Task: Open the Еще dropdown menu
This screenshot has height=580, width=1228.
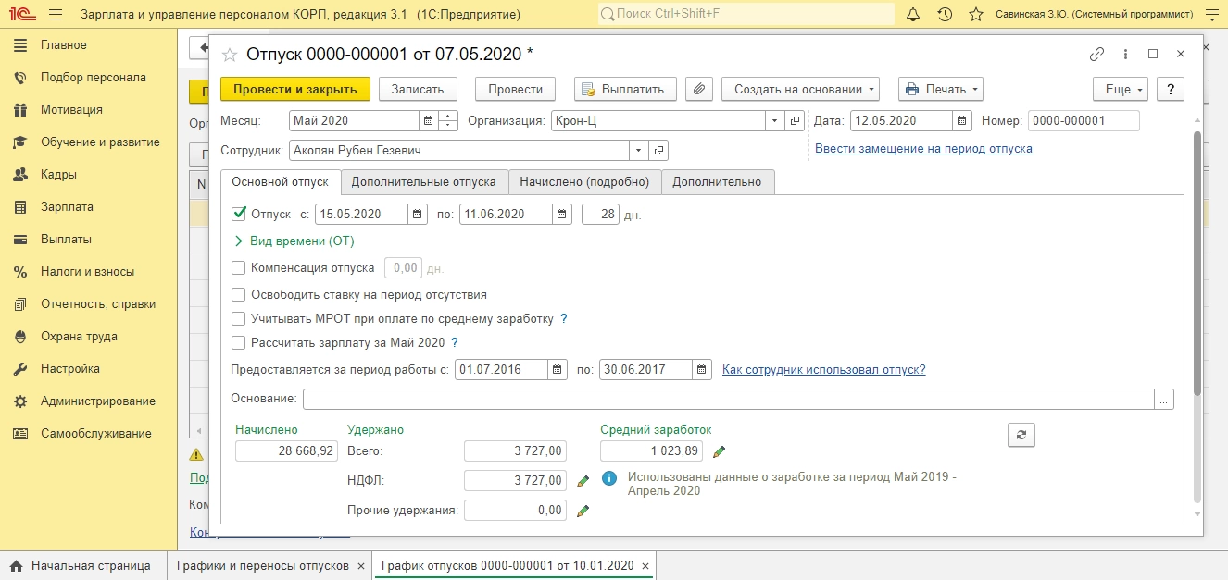Action: [x=1121, y=89]
